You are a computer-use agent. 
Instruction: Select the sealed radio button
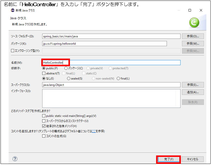(x=69, y=78)
